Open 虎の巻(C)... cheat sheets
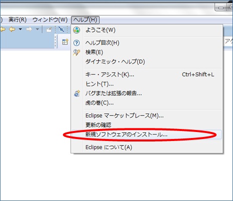Screen dimensions: 233x201 147,103
